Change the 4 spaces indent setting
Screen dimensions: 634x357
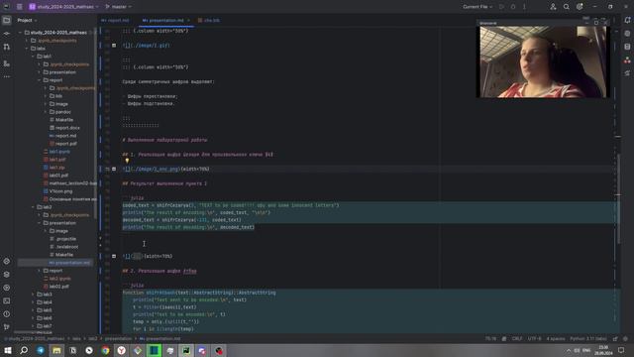pos(556,339)
